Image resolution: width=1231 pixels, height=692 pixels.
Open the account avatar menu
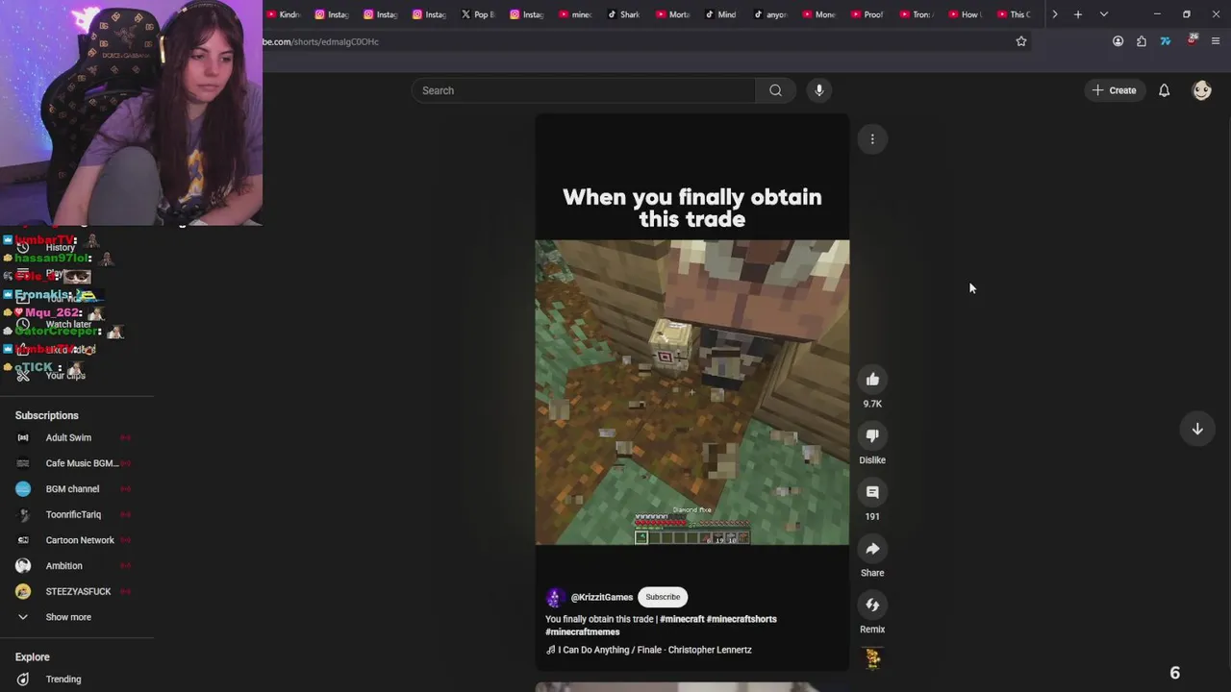[1201, 90]
